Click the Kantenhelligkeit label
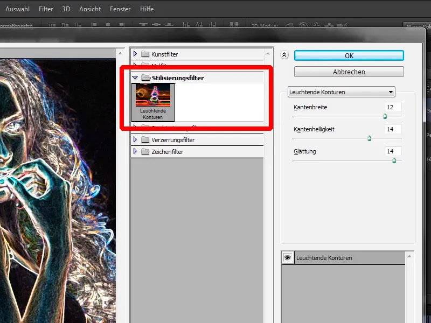The image size is (431, 323). click(314, 129)
